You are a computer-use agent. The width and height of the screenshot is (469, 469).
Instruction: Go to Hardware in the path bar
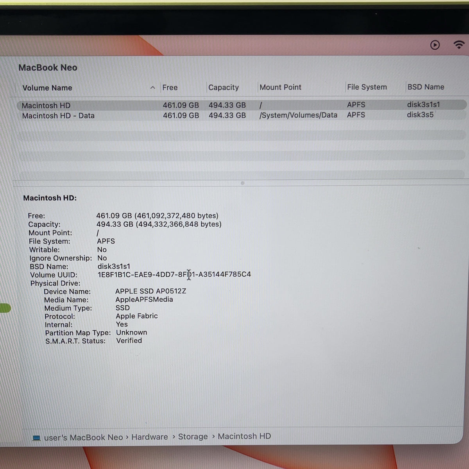(150, 437)
